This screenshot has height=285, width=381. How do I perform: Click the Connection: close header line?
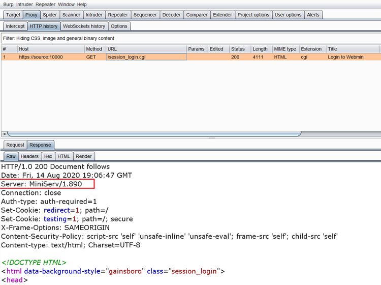pyautogui.click(x=31, y=193)
